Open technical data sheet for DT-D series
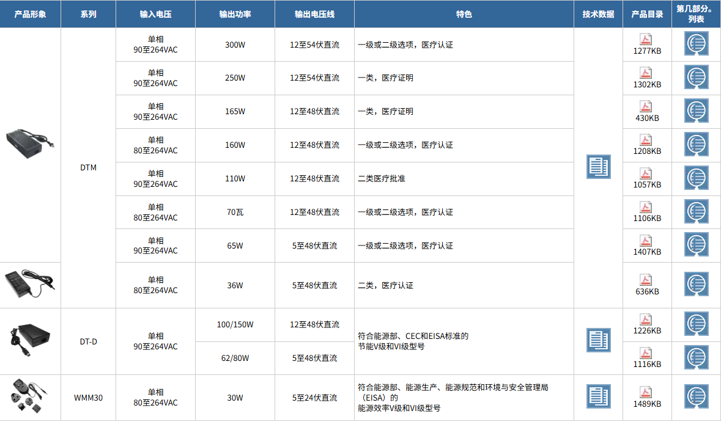The width and height of the screenshot is (721, 422). point(598,340)
